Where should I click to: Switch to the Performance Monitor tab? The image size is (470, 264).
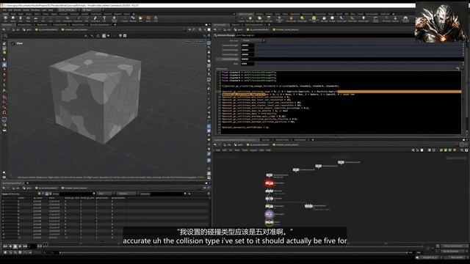click(253, 24)
